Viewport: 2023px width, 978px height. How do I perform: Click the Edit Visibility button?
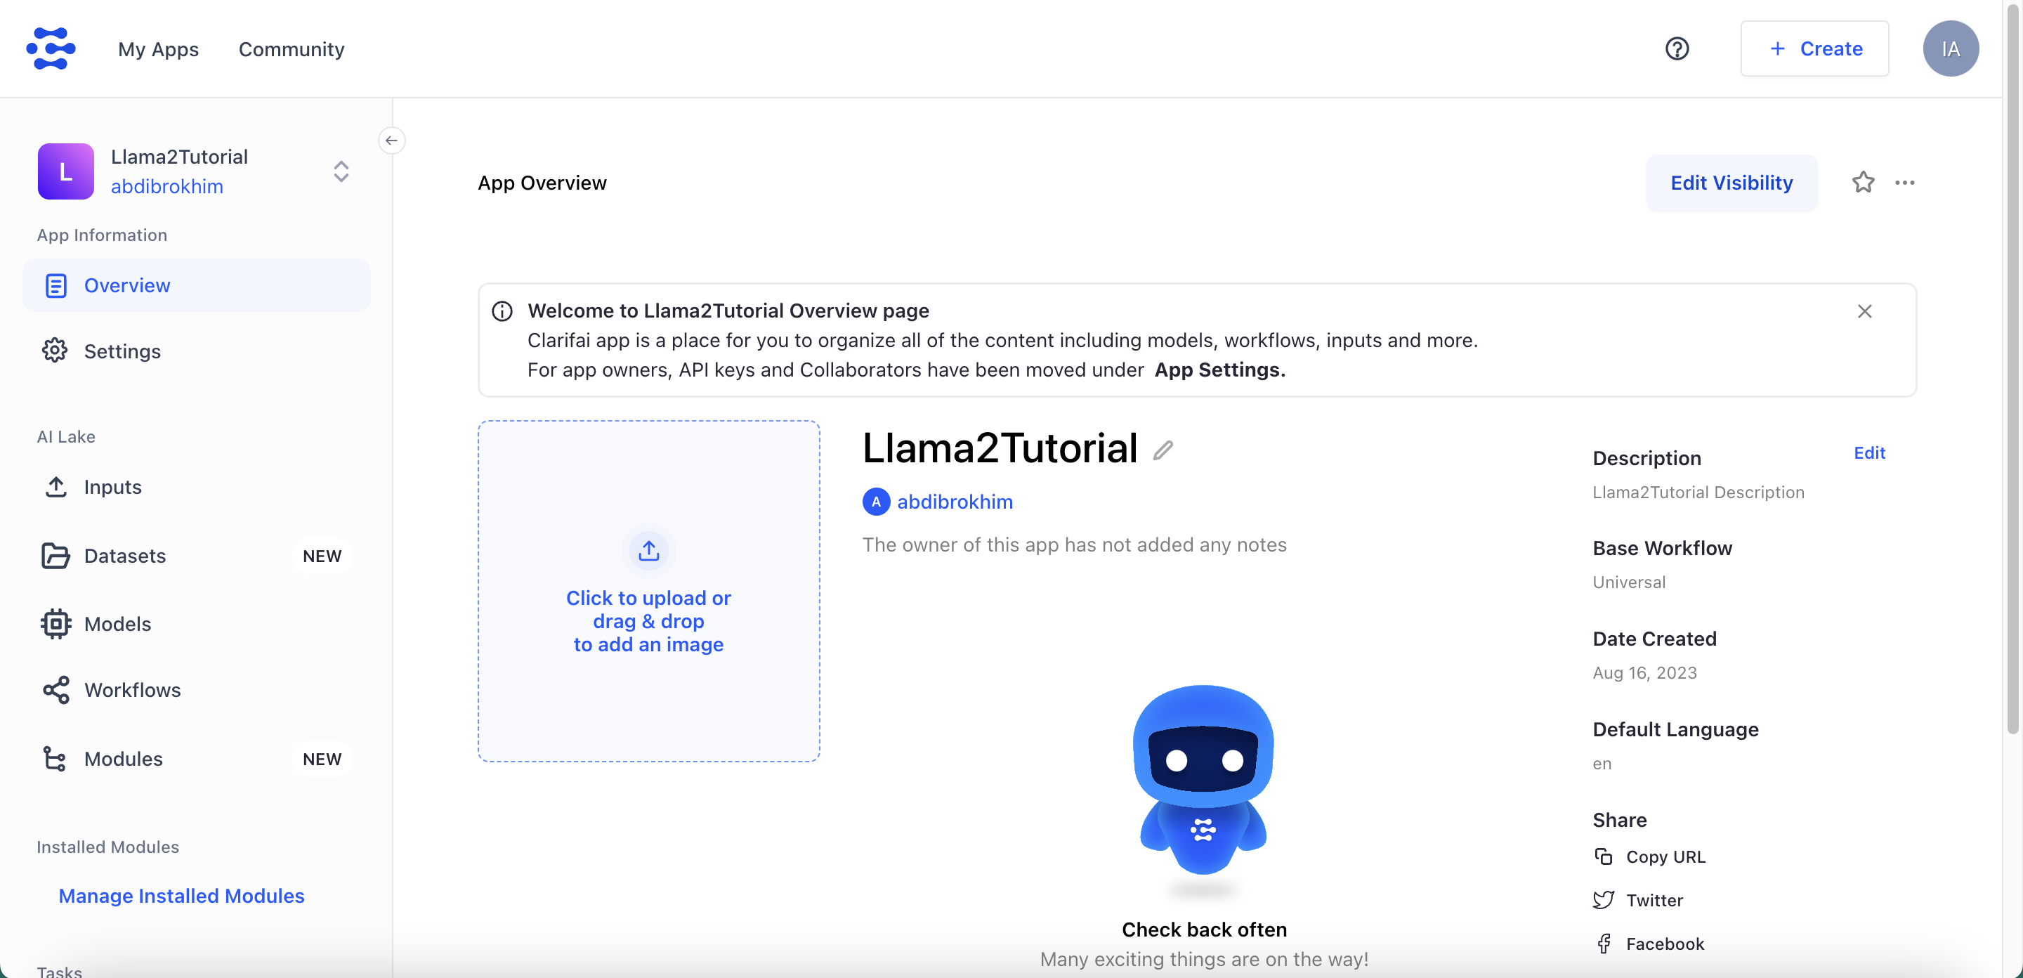(x=1731, y=182)
